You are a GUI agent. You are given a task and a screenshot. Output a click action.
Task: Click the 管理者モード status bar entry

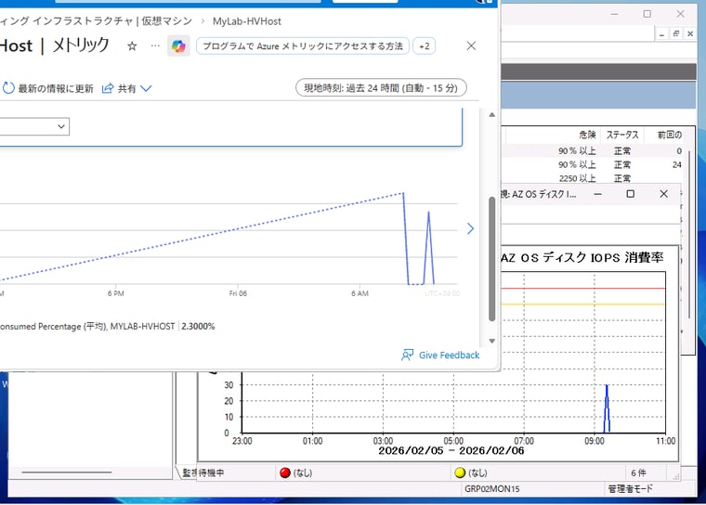[631, 489]
